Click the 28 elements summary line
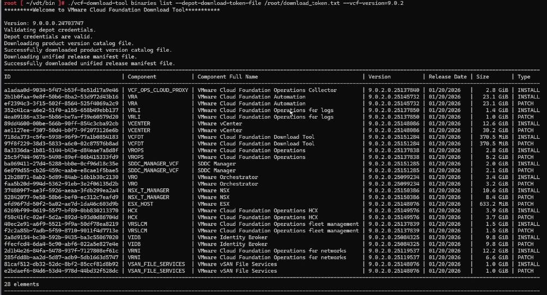This screenshot has width=547, height=295. (21, 284)
